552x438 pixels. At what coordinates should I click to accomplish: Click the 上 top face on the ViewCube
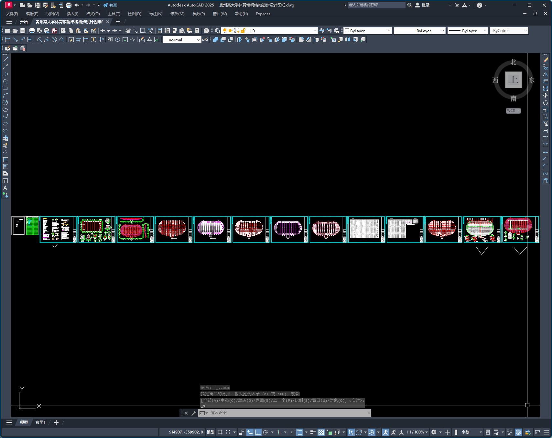pyautogui.click(x=514, y=80)
